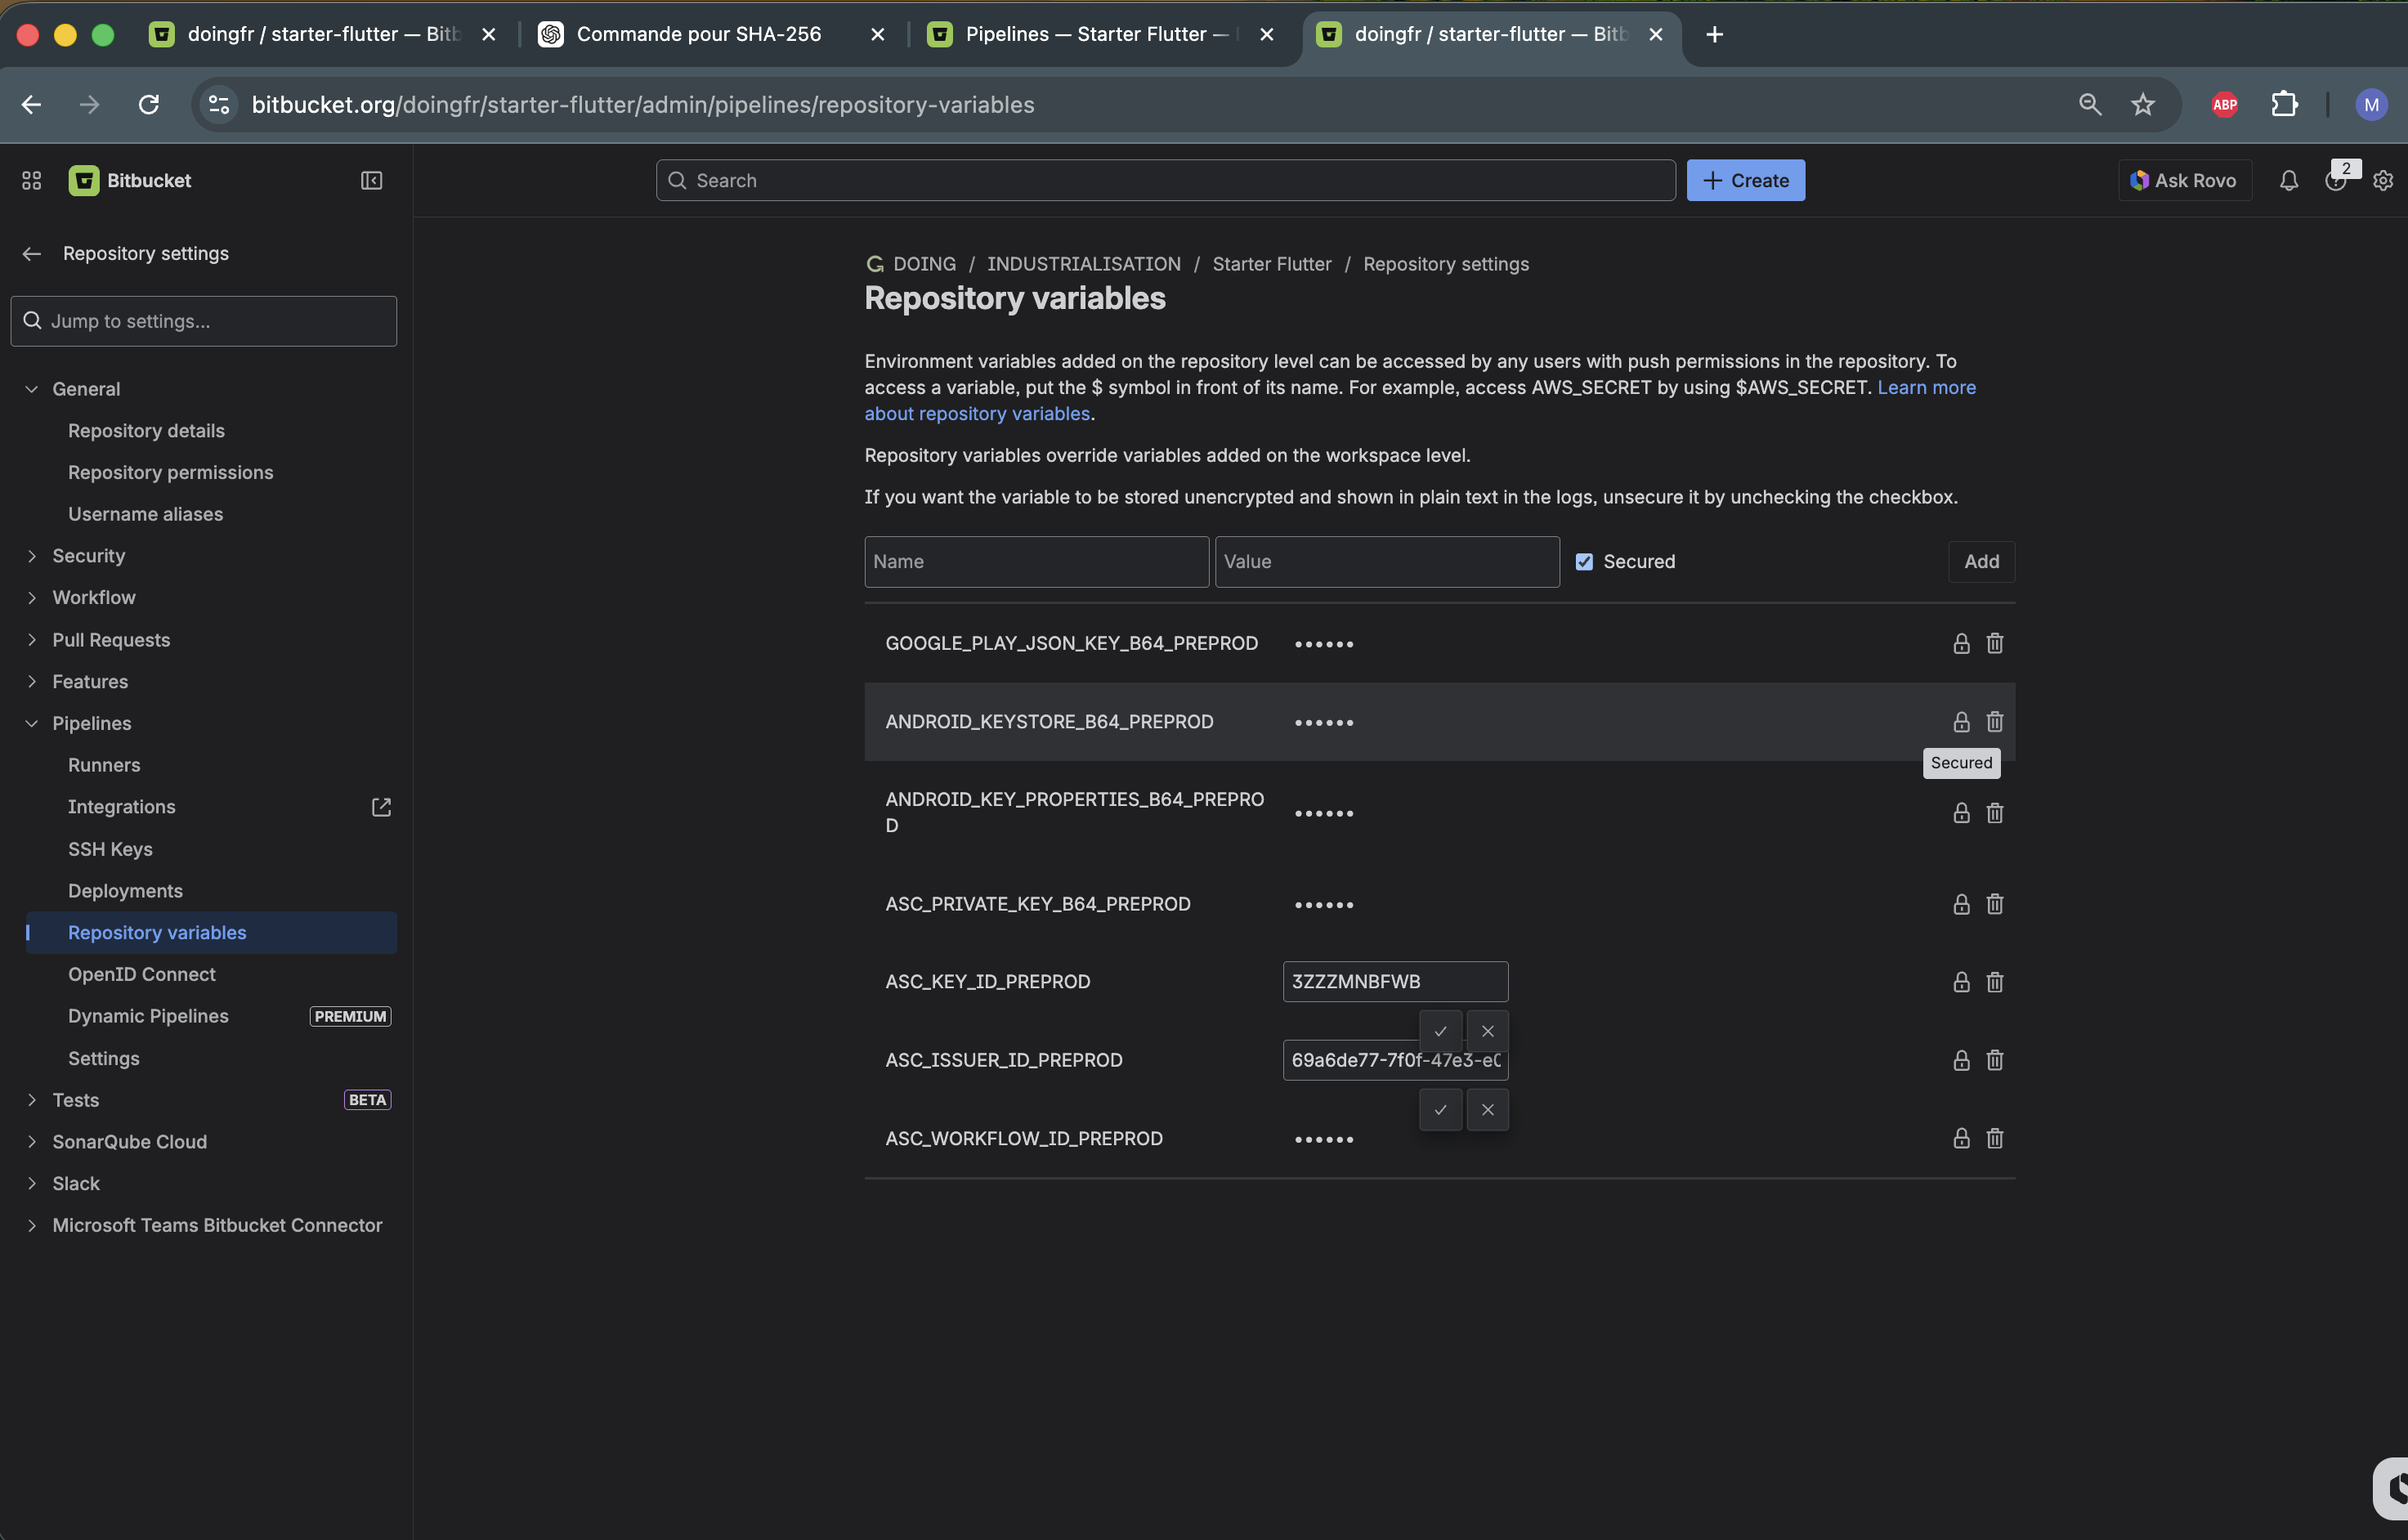The width and height of the screenshot is (2408, 1540).
Task: Click the lock icon for ASC_WORKFLOW_ID_PREPROD
Action: pos(1961,1138)
